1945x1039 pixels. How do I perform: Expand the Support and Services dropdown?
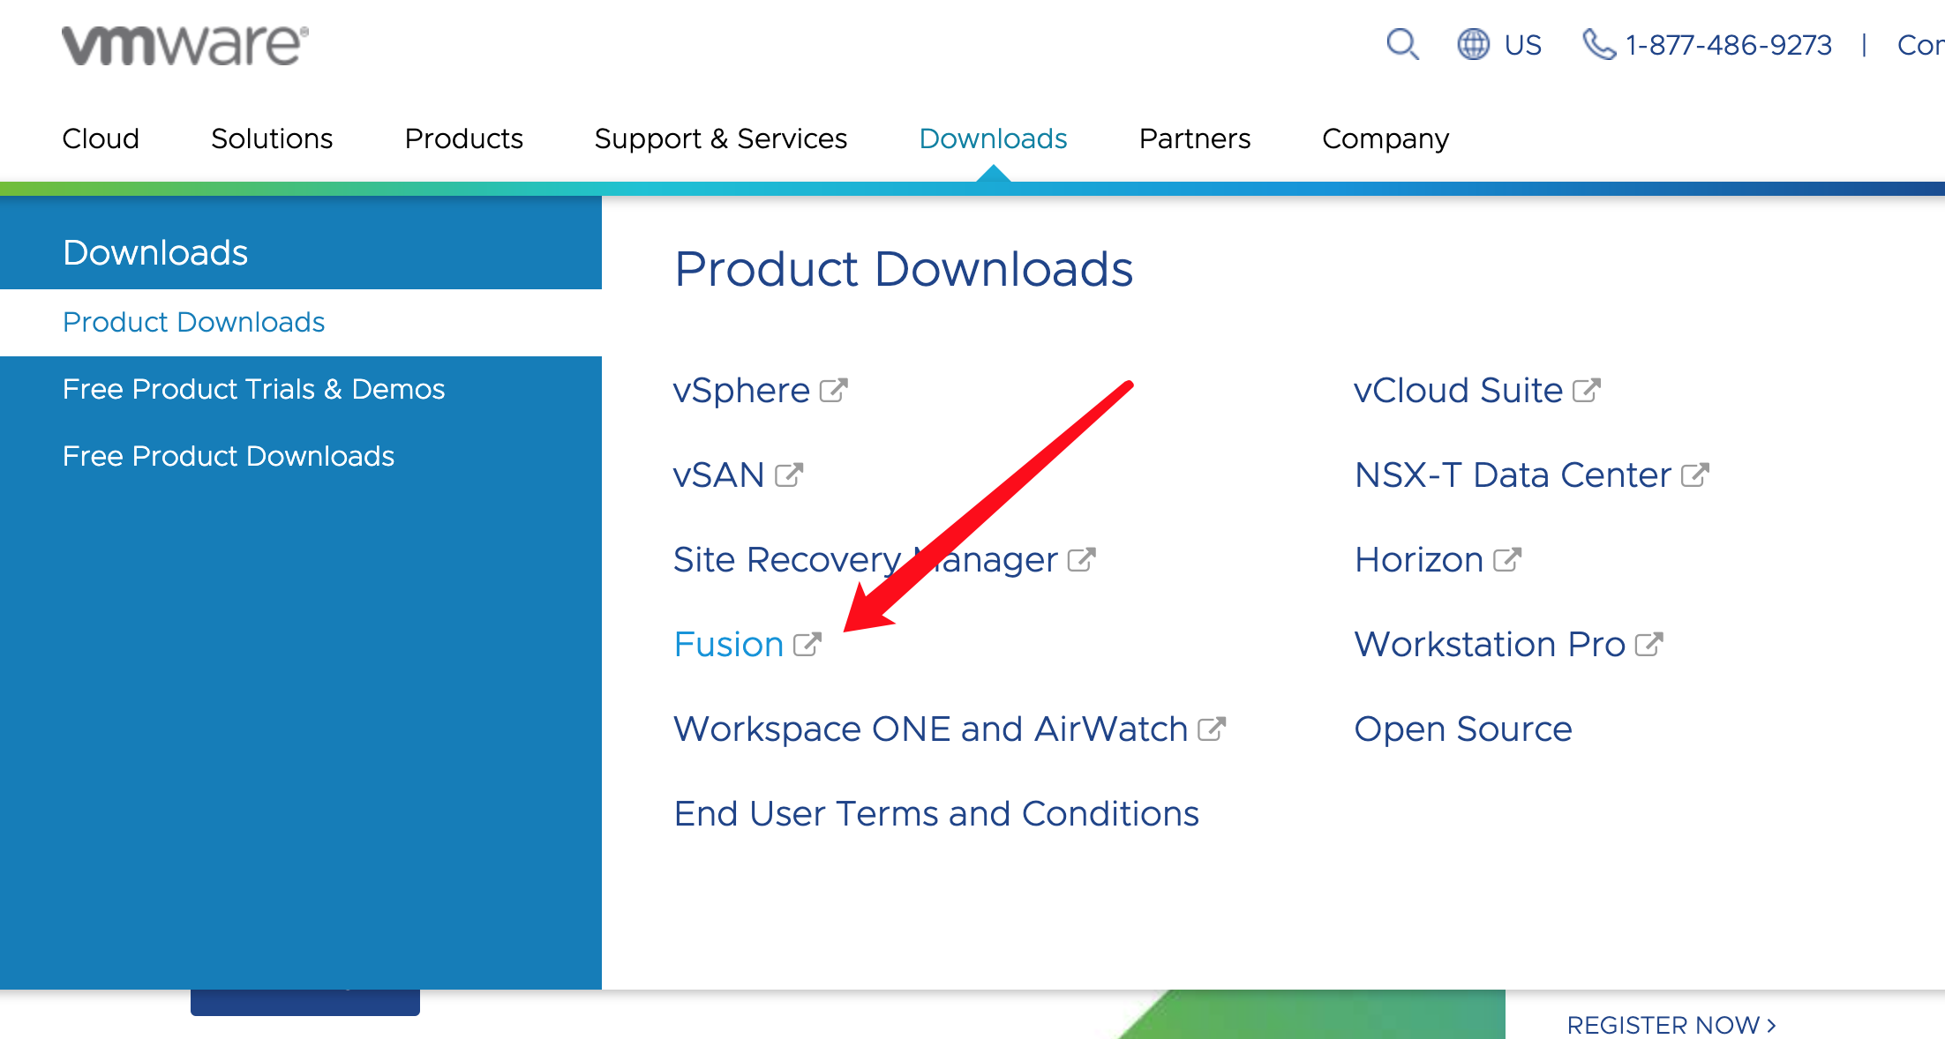pyautogui.click(x=719, y=138)
